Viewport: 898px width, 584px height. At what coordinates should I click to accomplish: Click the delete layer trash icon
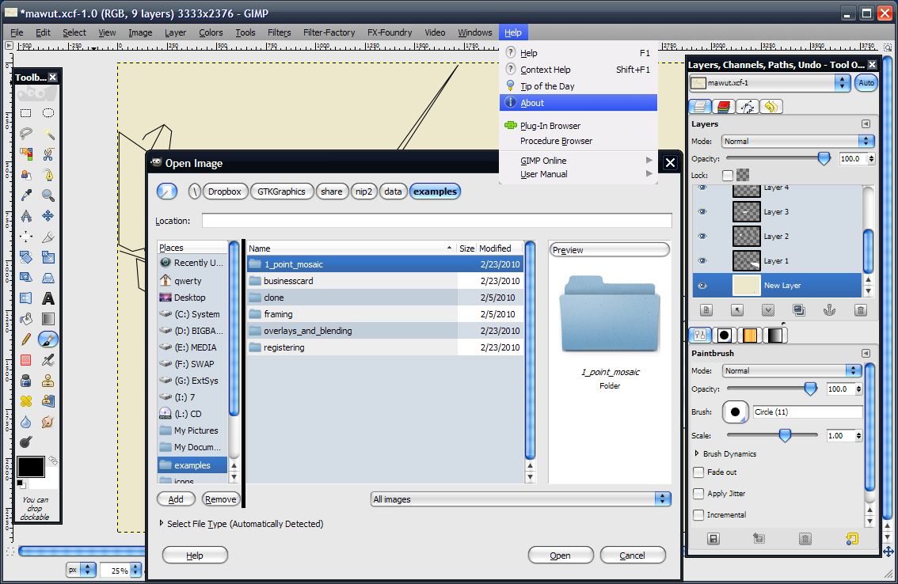click(860, 310)
